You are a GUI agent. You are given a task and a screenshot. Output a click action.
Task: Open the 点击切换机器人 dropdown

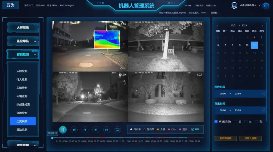250,5
